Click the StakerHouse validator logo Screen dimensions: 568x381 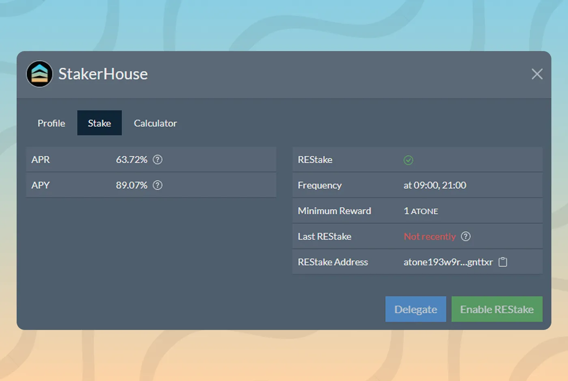coord(39,74)
